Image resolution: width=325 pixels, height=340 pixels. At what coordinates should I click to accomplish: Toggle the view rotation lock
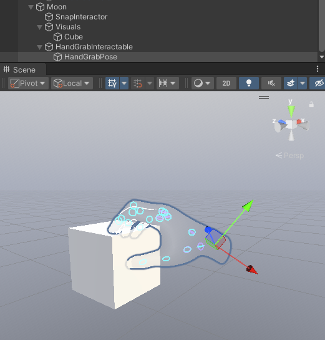(x=311, y=104)
